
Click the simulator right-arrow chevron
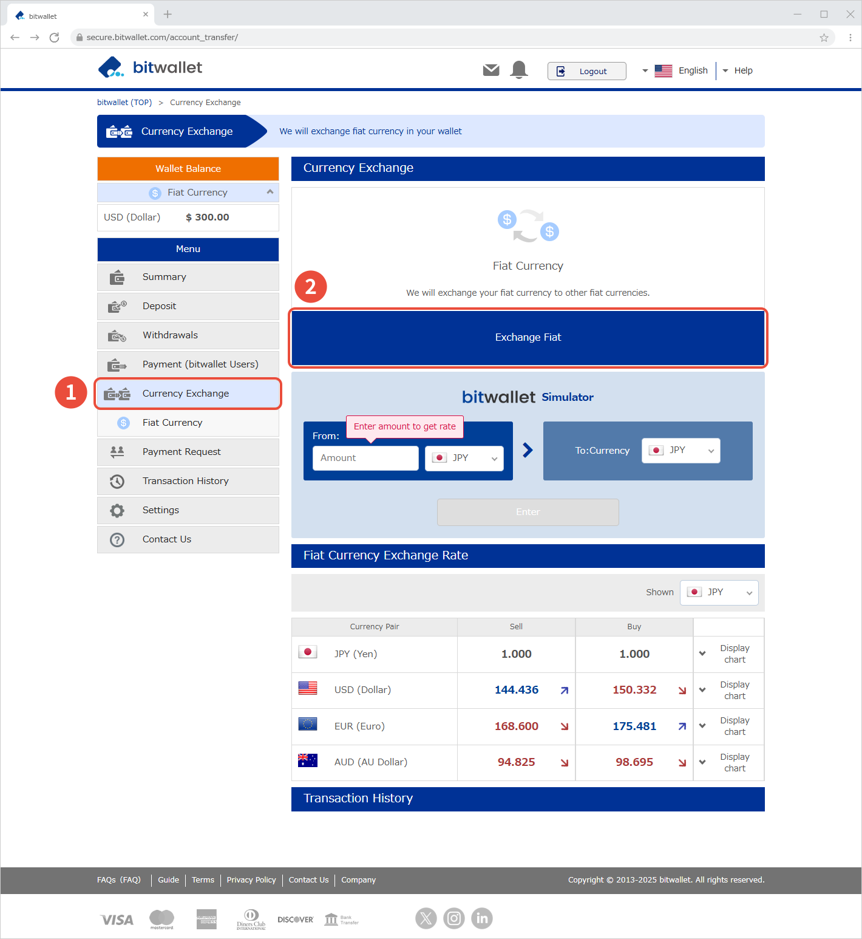[x=528, y=450]
